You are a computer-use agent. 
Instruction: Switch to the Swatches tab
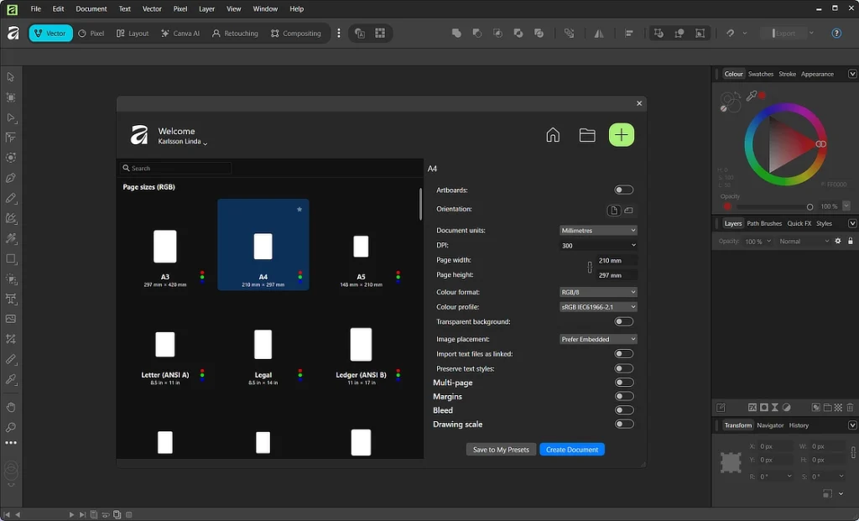pos(760,74)
